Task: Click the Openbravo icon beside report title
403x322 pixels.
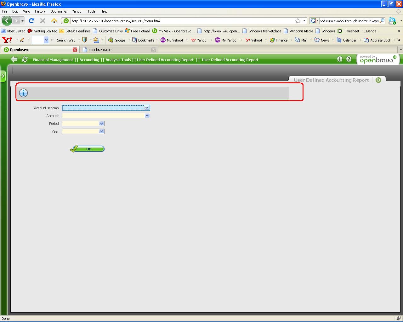Action: (378, 80)
